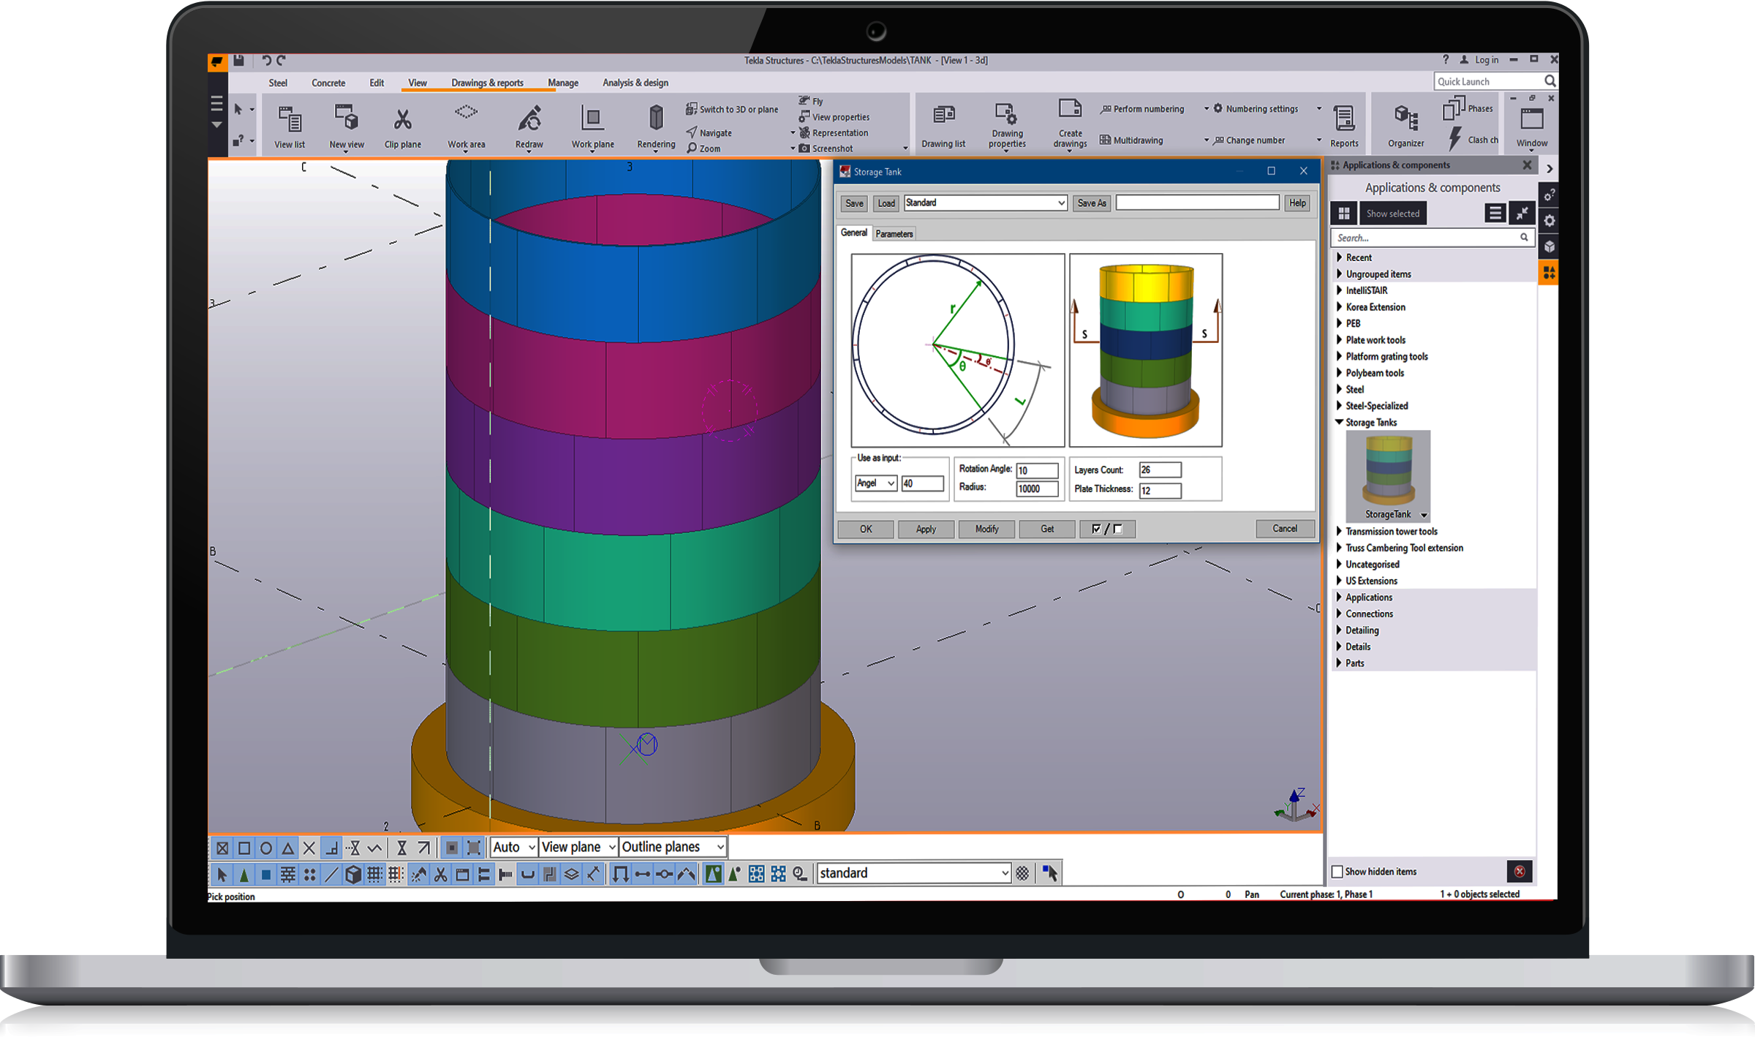Enable Show hidden items checkbox
This screenshot has height=1056, width=1755.
(1337, 871)
